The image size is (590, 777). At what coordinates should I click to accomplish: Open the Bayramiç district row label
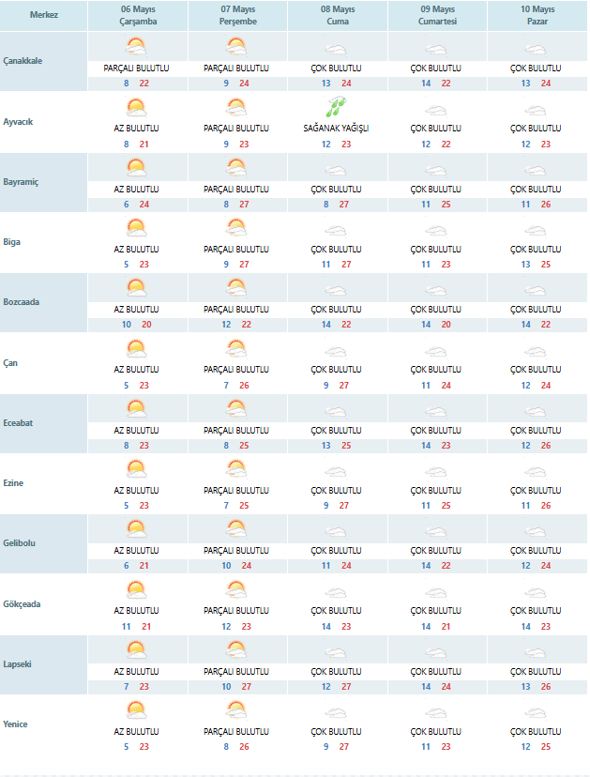[x=21, y=182]
